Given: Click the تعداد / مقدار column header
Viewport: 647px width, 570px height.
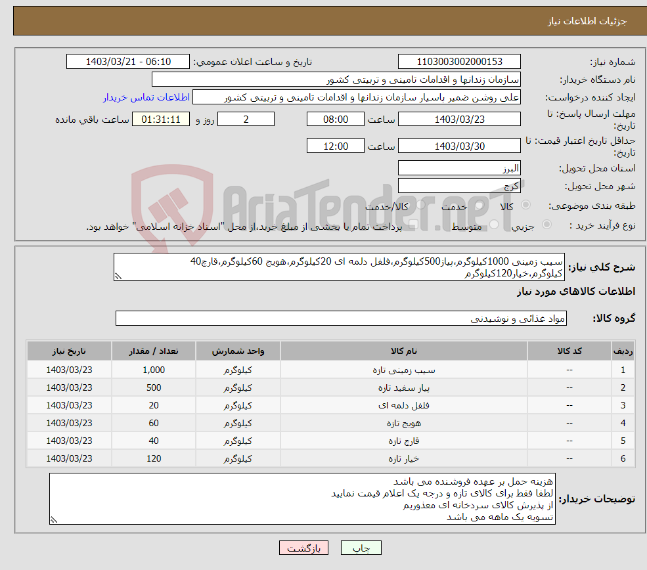Looking at the screenshot, I should [x=154, y=351].
